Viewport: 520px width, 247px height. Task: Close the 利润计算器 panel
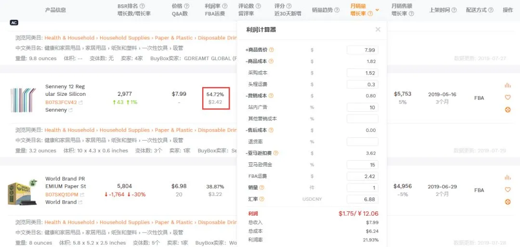[x=378, y=29]
